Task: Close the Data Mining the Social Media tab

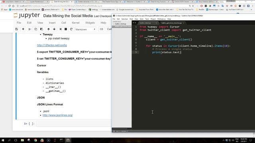Action: (72, 2)
